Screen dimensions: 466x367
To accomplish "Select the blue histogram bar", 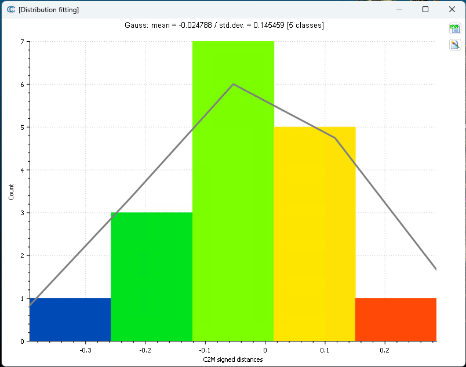I will coord(71,319).
